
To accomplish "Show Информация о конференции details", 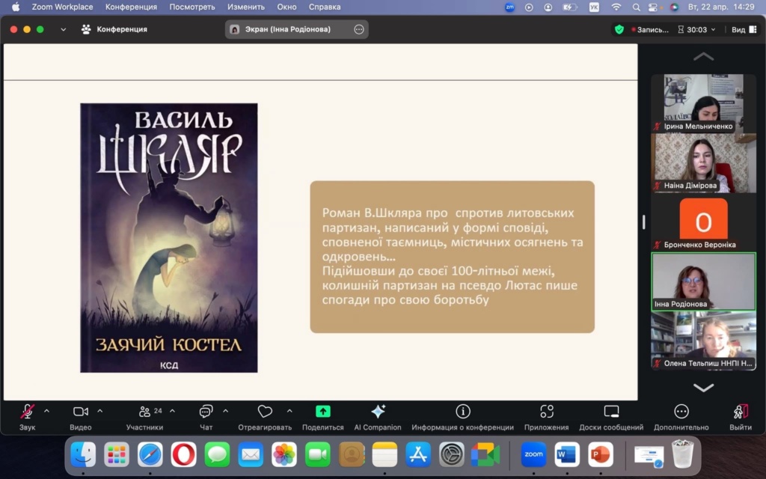I will tap(462, 416).
